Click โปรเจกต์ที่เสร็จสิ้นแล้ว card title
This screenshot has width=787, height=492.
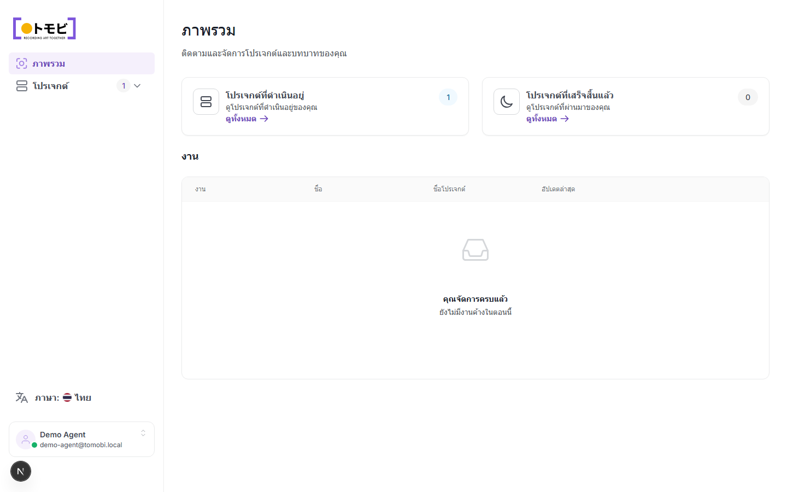[569, 95]
